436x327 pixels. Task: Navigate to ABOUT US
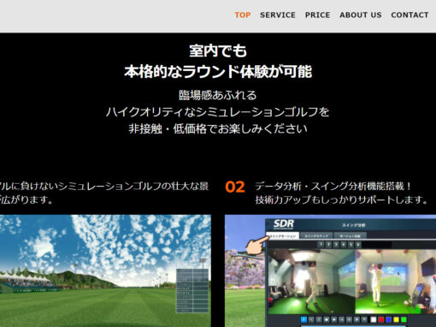pos(361,15)
